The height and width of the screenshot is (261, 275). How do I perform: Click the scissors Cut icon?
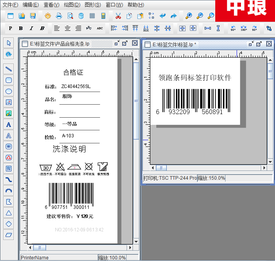(118, 16)
